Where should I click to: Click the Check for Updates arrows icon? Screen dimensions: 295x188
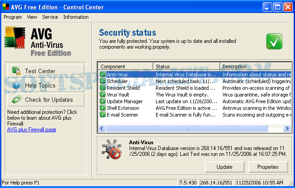(x=17, y=100)
